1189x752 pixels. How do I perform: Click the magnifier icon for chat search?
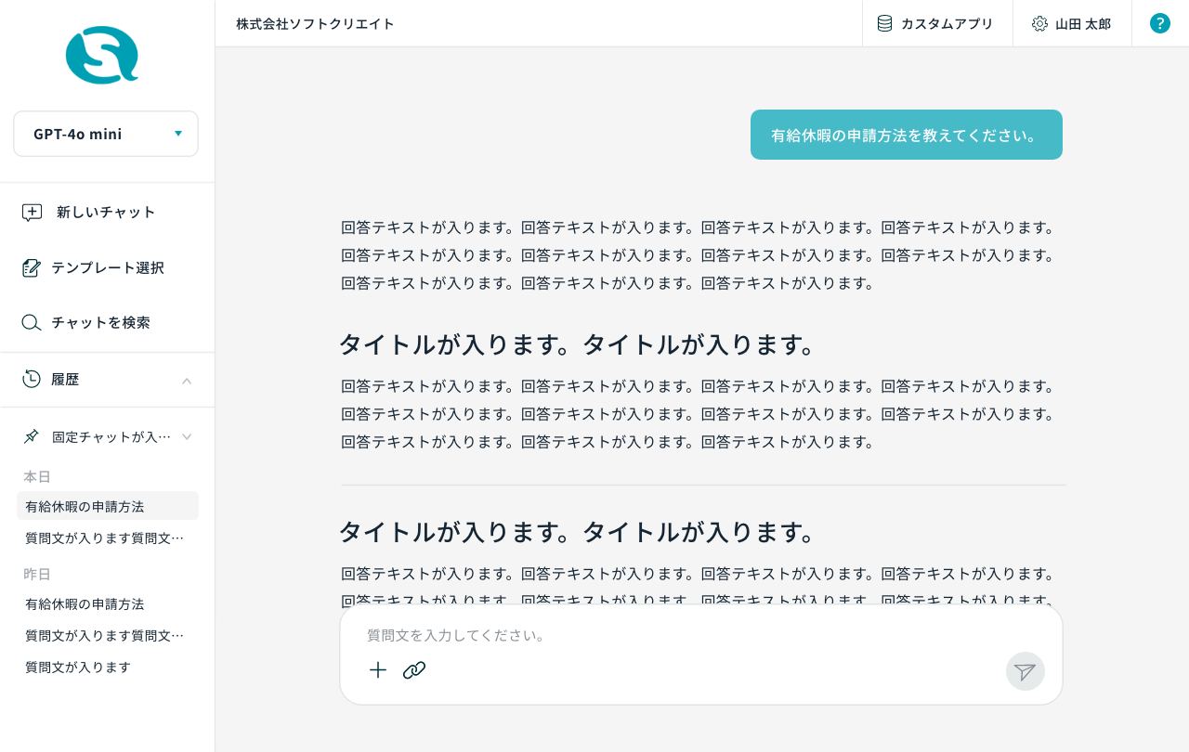(32, 323)
